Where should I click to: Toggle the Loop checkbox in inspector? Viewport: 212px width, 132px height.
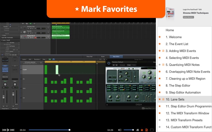10,25
